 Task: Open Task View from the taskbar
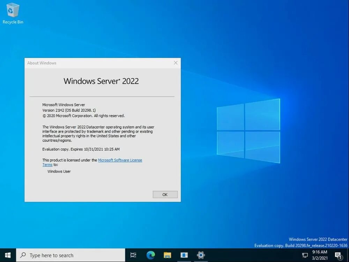click(133, 255)
